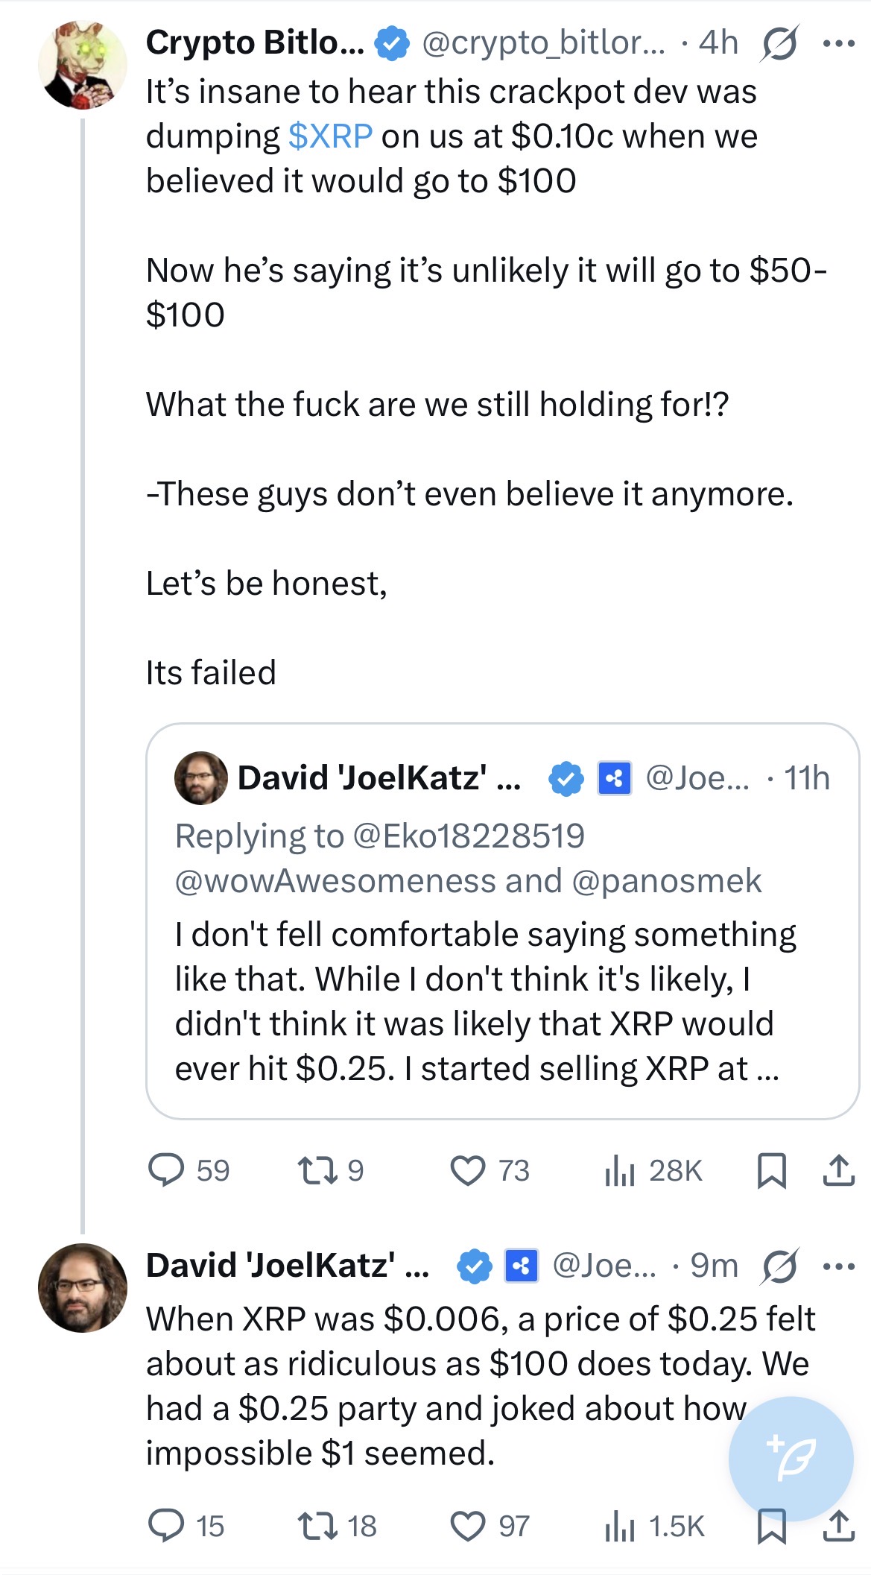Screen dimensions: 871x1575
Task: Share Crypto Bitlord's post
Action: (839, 1170)
